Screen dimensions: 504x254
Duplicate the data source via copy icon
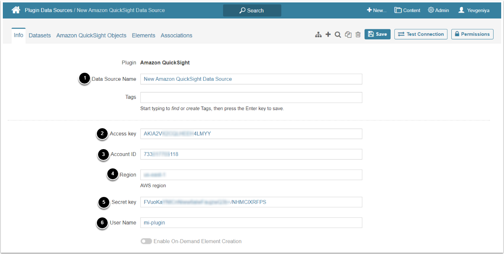coord(348,35)
